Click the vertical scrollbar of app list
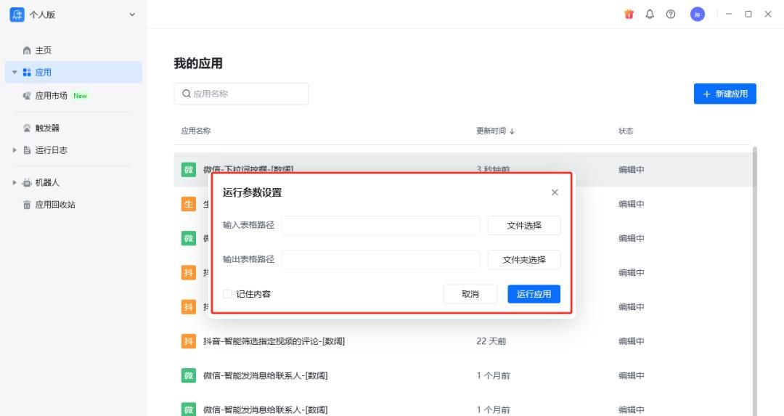The height and width of the screenshot is (416, 784). (754, 280)
